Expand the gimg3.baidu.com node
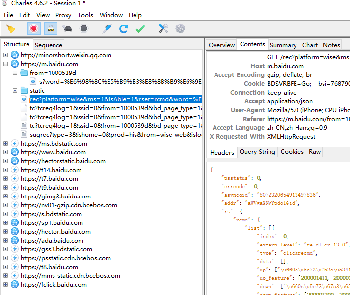Image resolution: width=350 pixels, height=295 pixels. click(6, 197)
